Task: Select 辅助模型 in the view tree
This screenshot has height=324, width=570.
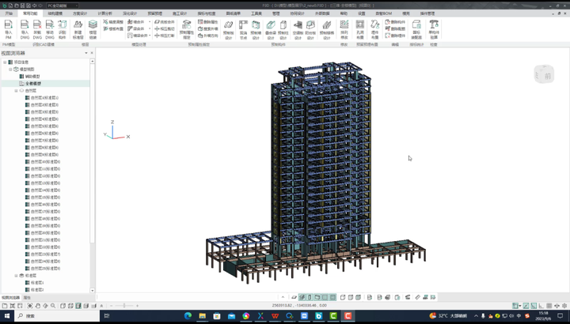Action: (x=32, y=76)
